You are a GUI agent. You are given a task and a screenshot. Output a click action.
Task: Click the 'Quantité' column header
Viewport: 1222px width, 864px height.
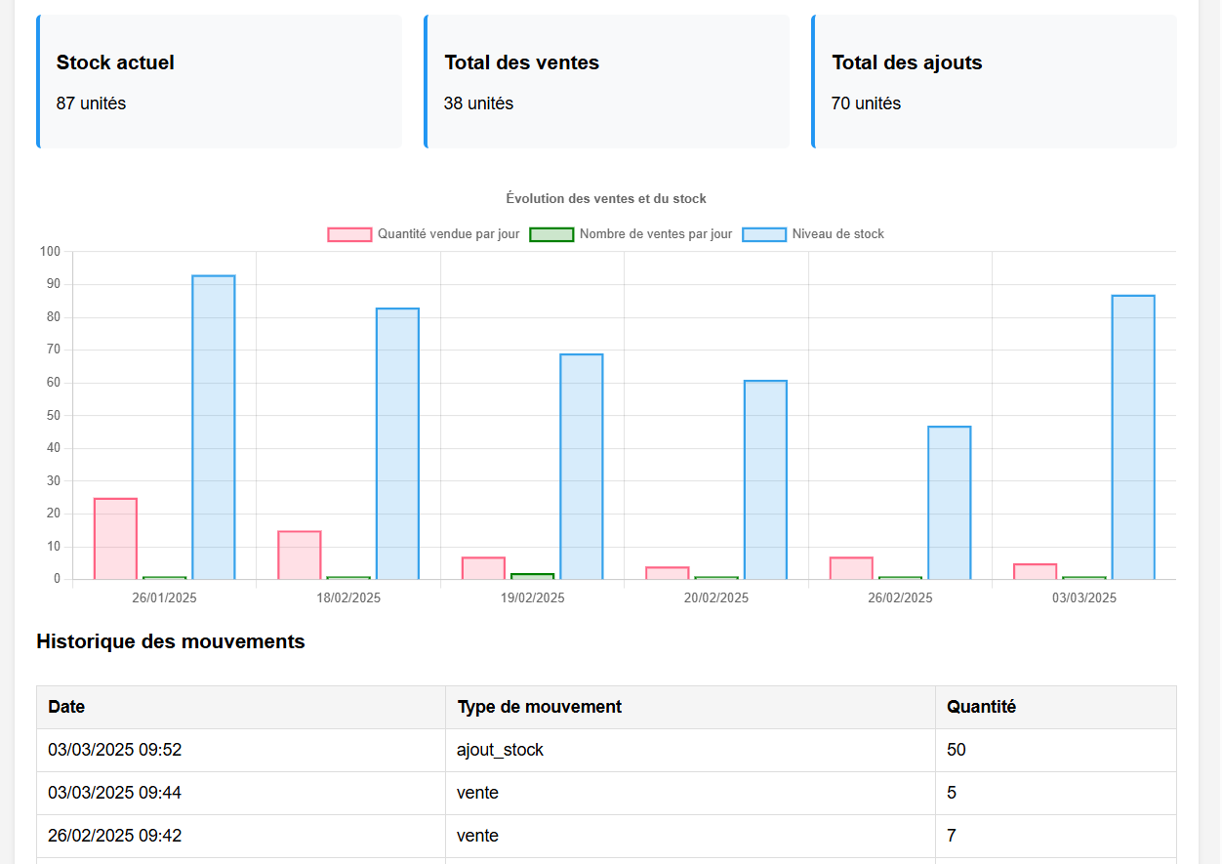pyautogui.click(x=981, y=707)
